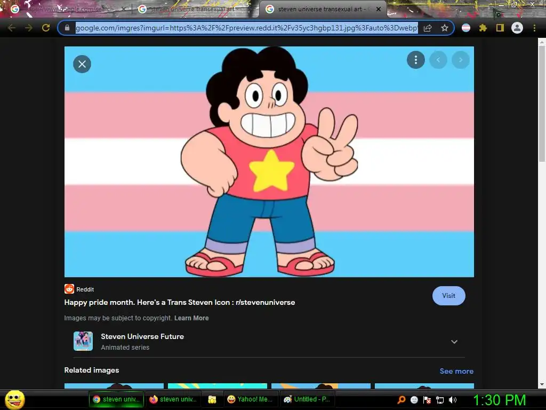
Task: Click the 1:30 PM clock
Action: pyautogui.click(x=499, y=400)
